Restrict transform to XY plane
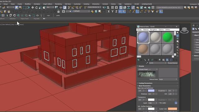The height and width of the screenshot is (112, 199). pos(120,12)
